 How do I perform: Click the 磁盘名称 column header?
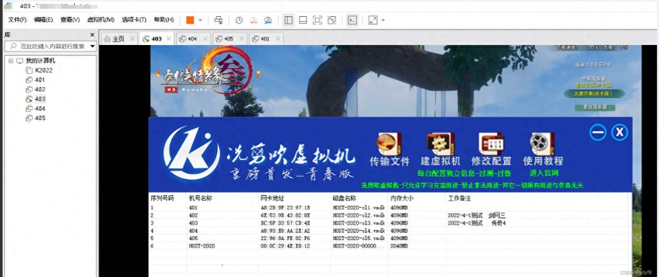[x=345, y=198]
